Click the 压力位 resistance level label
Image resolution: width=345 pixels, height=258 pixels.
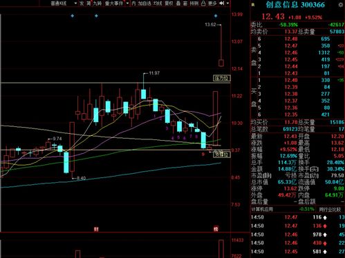222,78
